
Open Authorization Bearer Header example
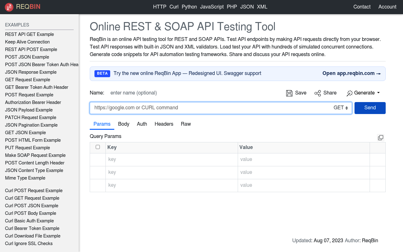click(x=33, y=102)
